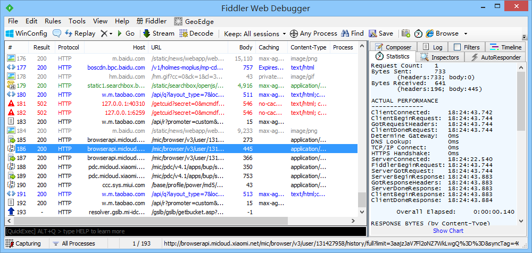Click session list vertical scrollbar thumb
Screen dimensions: 532x253
362,200
